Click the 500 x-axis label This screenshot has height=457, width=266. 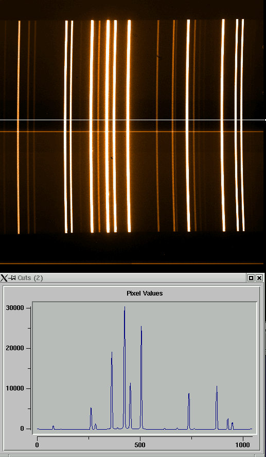(x=140, y=445)
